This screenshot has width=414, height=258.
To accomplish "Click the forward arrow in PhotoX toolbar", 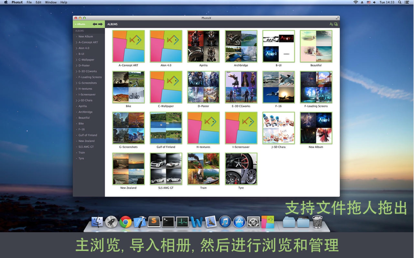I will [101, 24].
